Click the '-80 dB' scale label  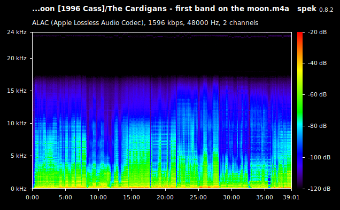[317, 126]
